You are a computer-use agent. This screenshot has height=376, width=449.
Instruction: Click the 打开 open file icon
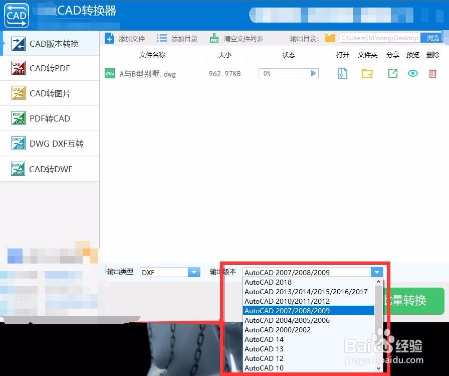click(x=343, y=73)
